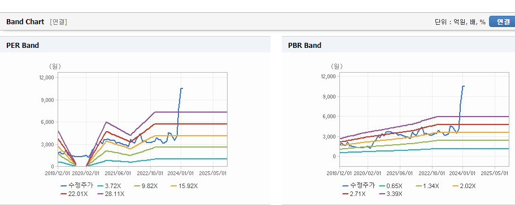Toggle the 3.72X legend series

(x=109, y=186)
